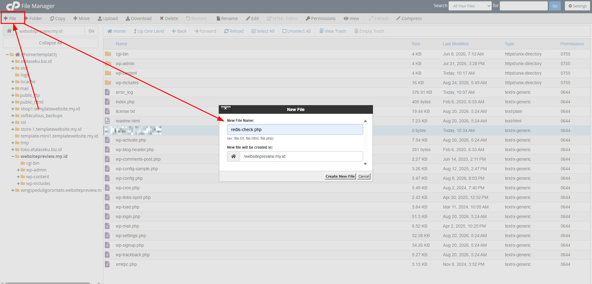Select the xmlrpc.php file row

[x=347, y=264]
